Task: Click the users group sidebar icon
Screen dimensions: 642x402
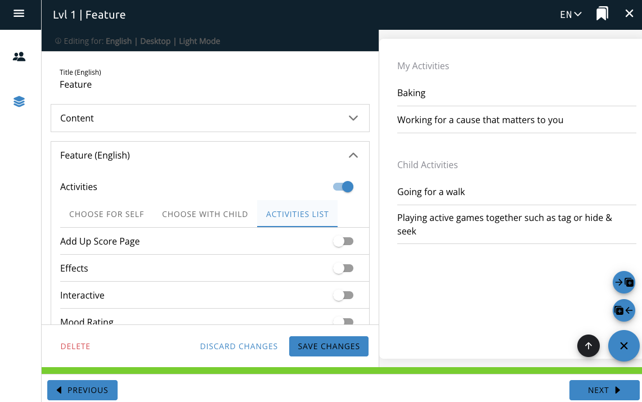Action: pyautogui.click(x=19, y=57)
